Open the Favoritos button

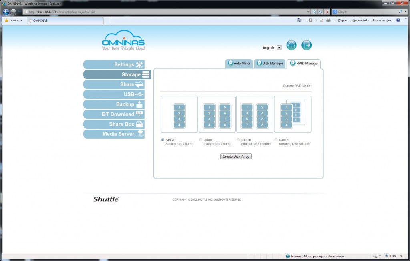(x=13, y=20)
